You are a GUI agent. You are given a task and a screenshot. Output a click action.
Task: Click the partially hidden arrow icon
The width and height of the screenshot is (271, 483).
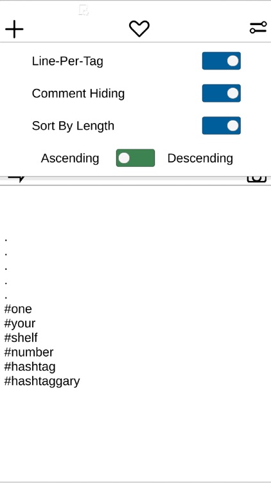[16, 178]
